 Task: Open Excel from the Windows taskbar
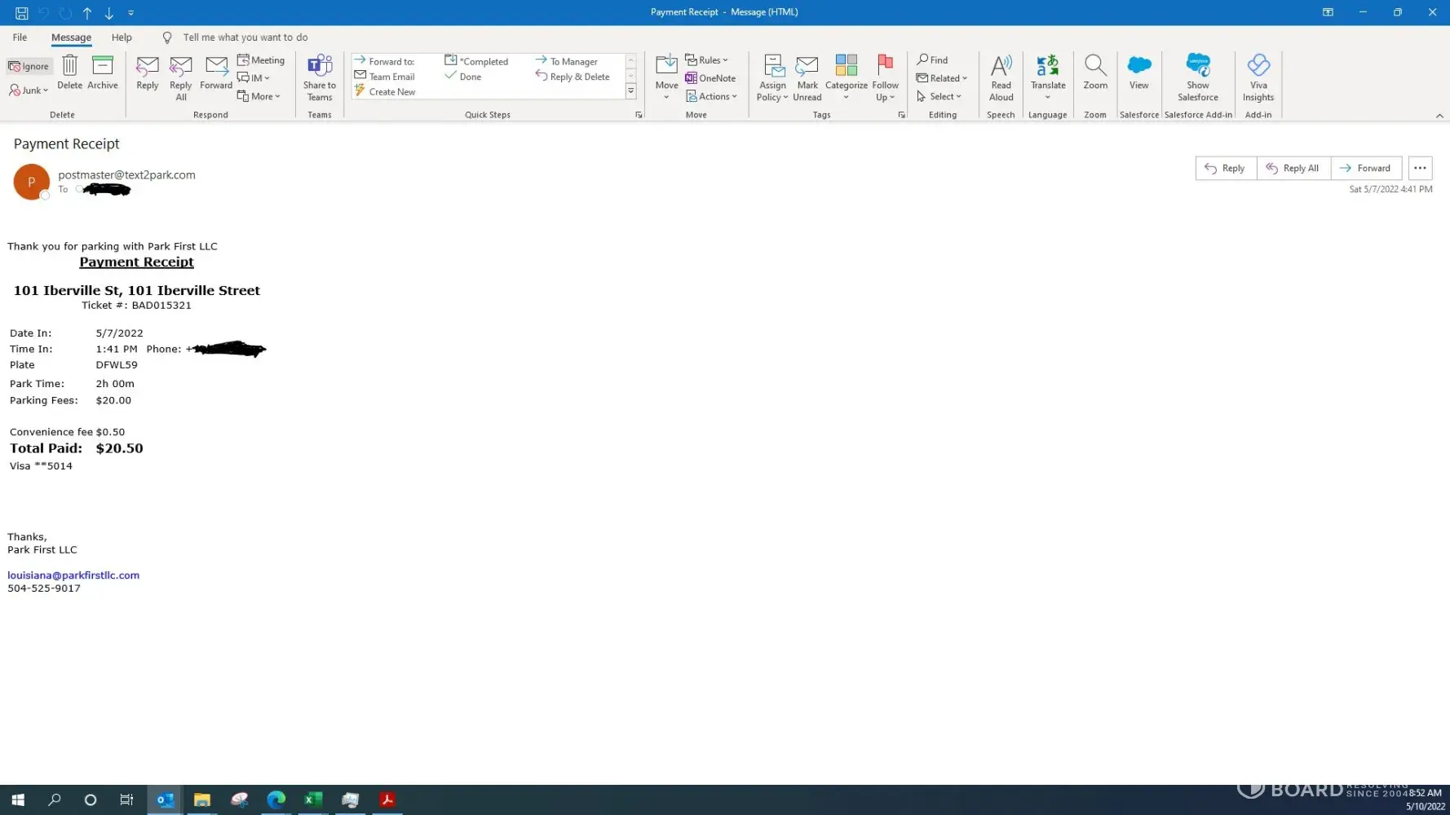313,800
